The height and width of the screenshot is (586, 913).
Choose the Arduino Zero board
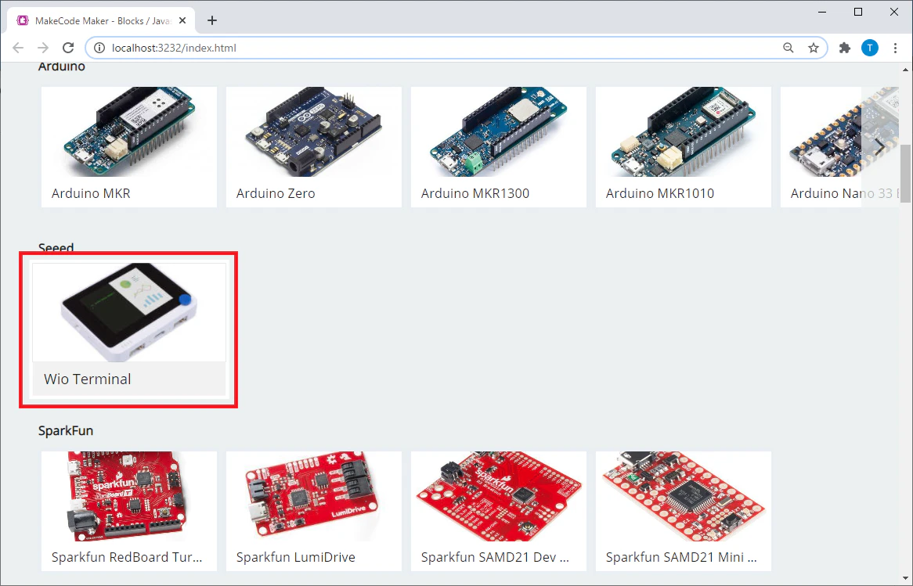[314, 147]
